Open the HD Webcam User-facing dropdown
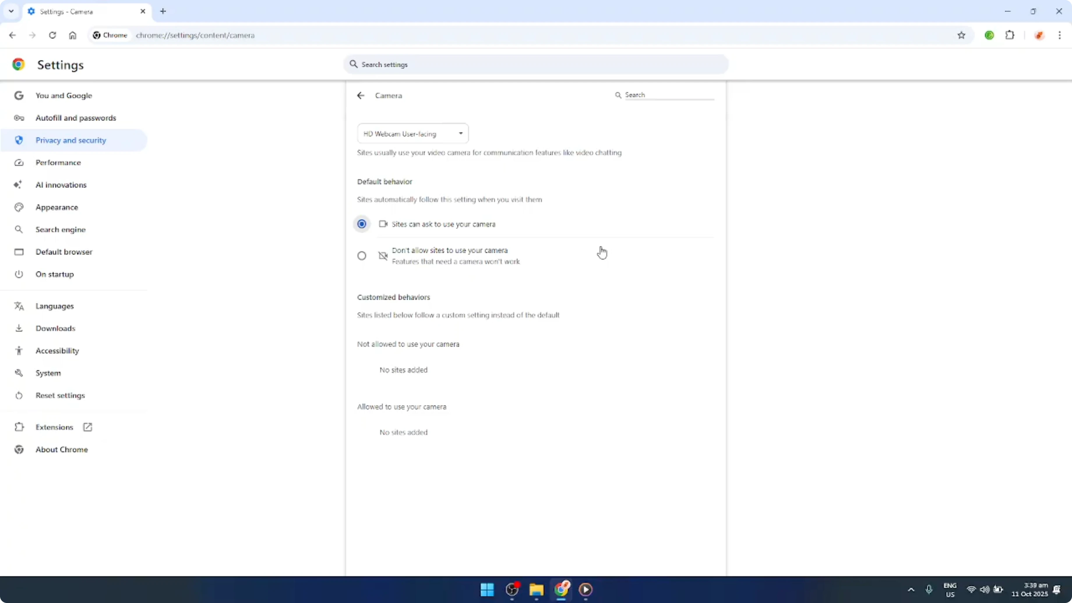The image size is (1072, 603). coord(413,134)
